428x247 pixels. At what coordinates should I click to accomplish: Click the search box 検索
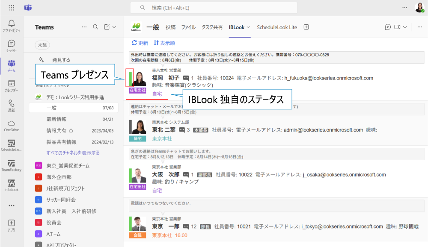[214, 8]
